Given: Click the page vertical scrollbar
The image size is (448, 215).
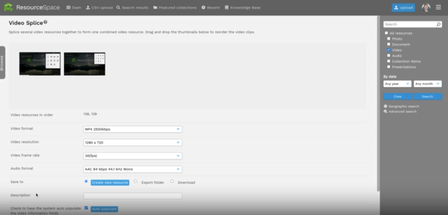Looking at the screenshot, I should [x=378, y=103].
